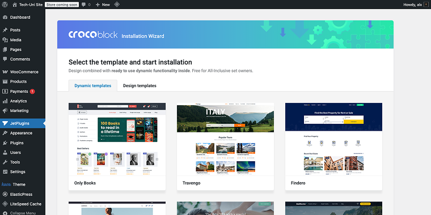Image resolution: width=431 pixels, height=215 pixels.
Task: Click the Comments speech bubble sidebar icon
Action: 5,59
